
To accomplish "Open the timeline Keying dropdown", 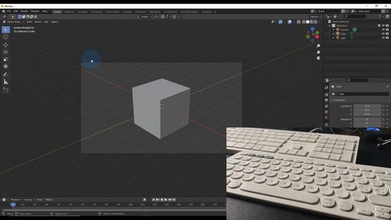I will [29, 200].
